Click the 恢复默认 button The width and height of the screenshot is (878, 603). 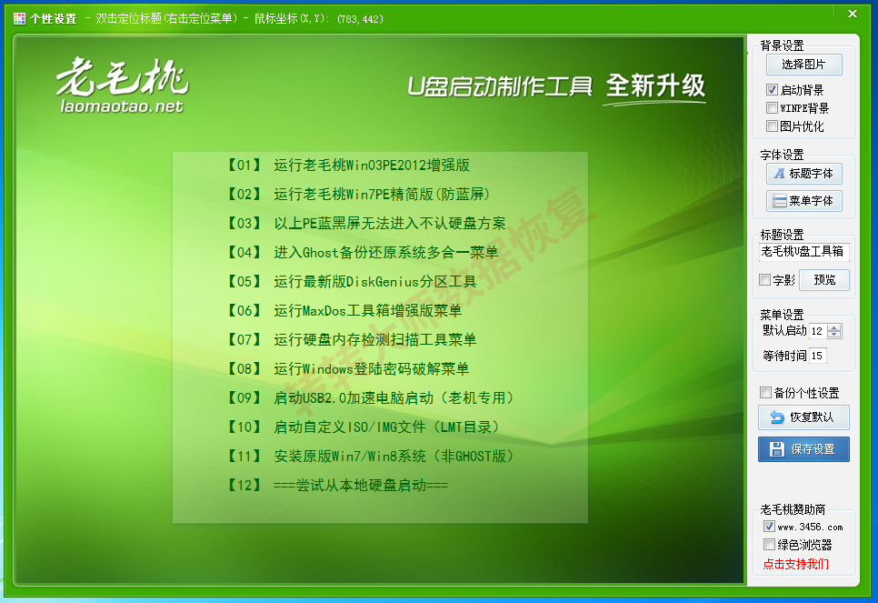[803, 417]
